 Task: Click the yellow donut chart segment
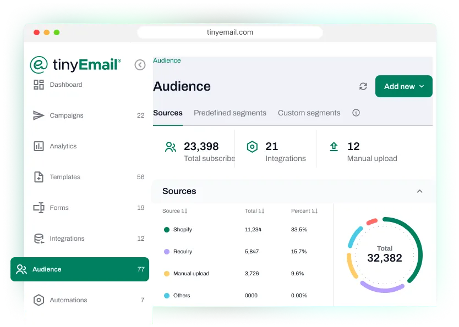point(351,266)
